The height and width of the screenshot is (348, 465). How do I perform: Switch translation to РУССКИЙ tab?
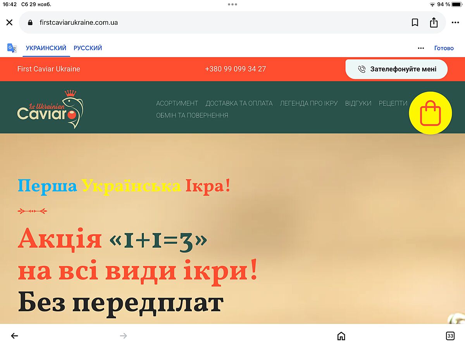pyautogui.click(x=88, y=48)
